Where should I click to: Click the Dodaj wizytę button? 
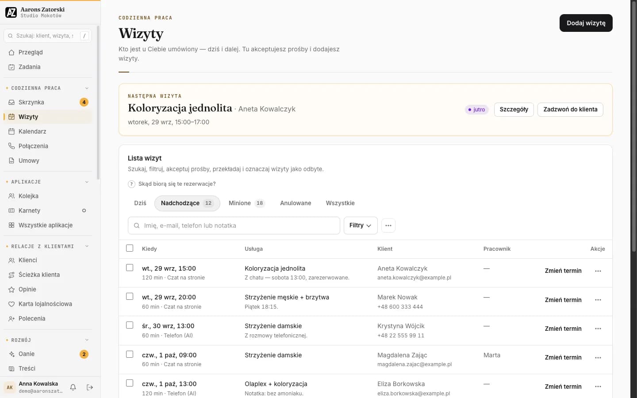click(x=586, y=23)
